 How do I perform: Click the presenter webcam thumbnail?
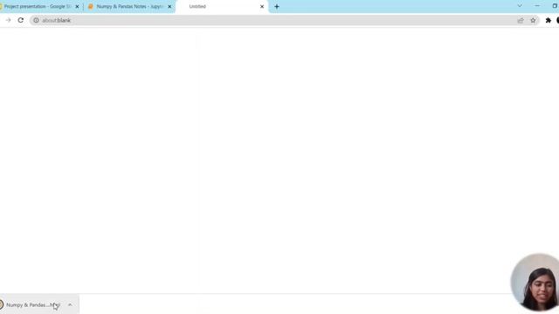click(535, 283)
